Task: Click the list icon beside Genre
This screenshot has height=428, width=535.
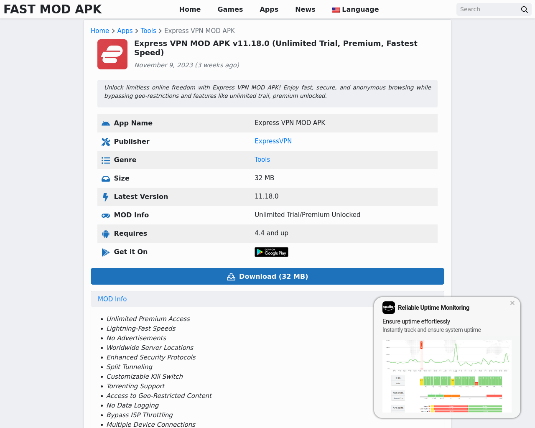Action: tap(106, 160)
